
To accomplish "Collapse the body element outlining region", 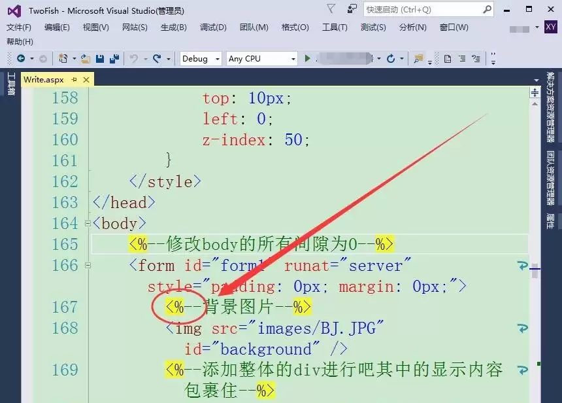I will [87, 223].
